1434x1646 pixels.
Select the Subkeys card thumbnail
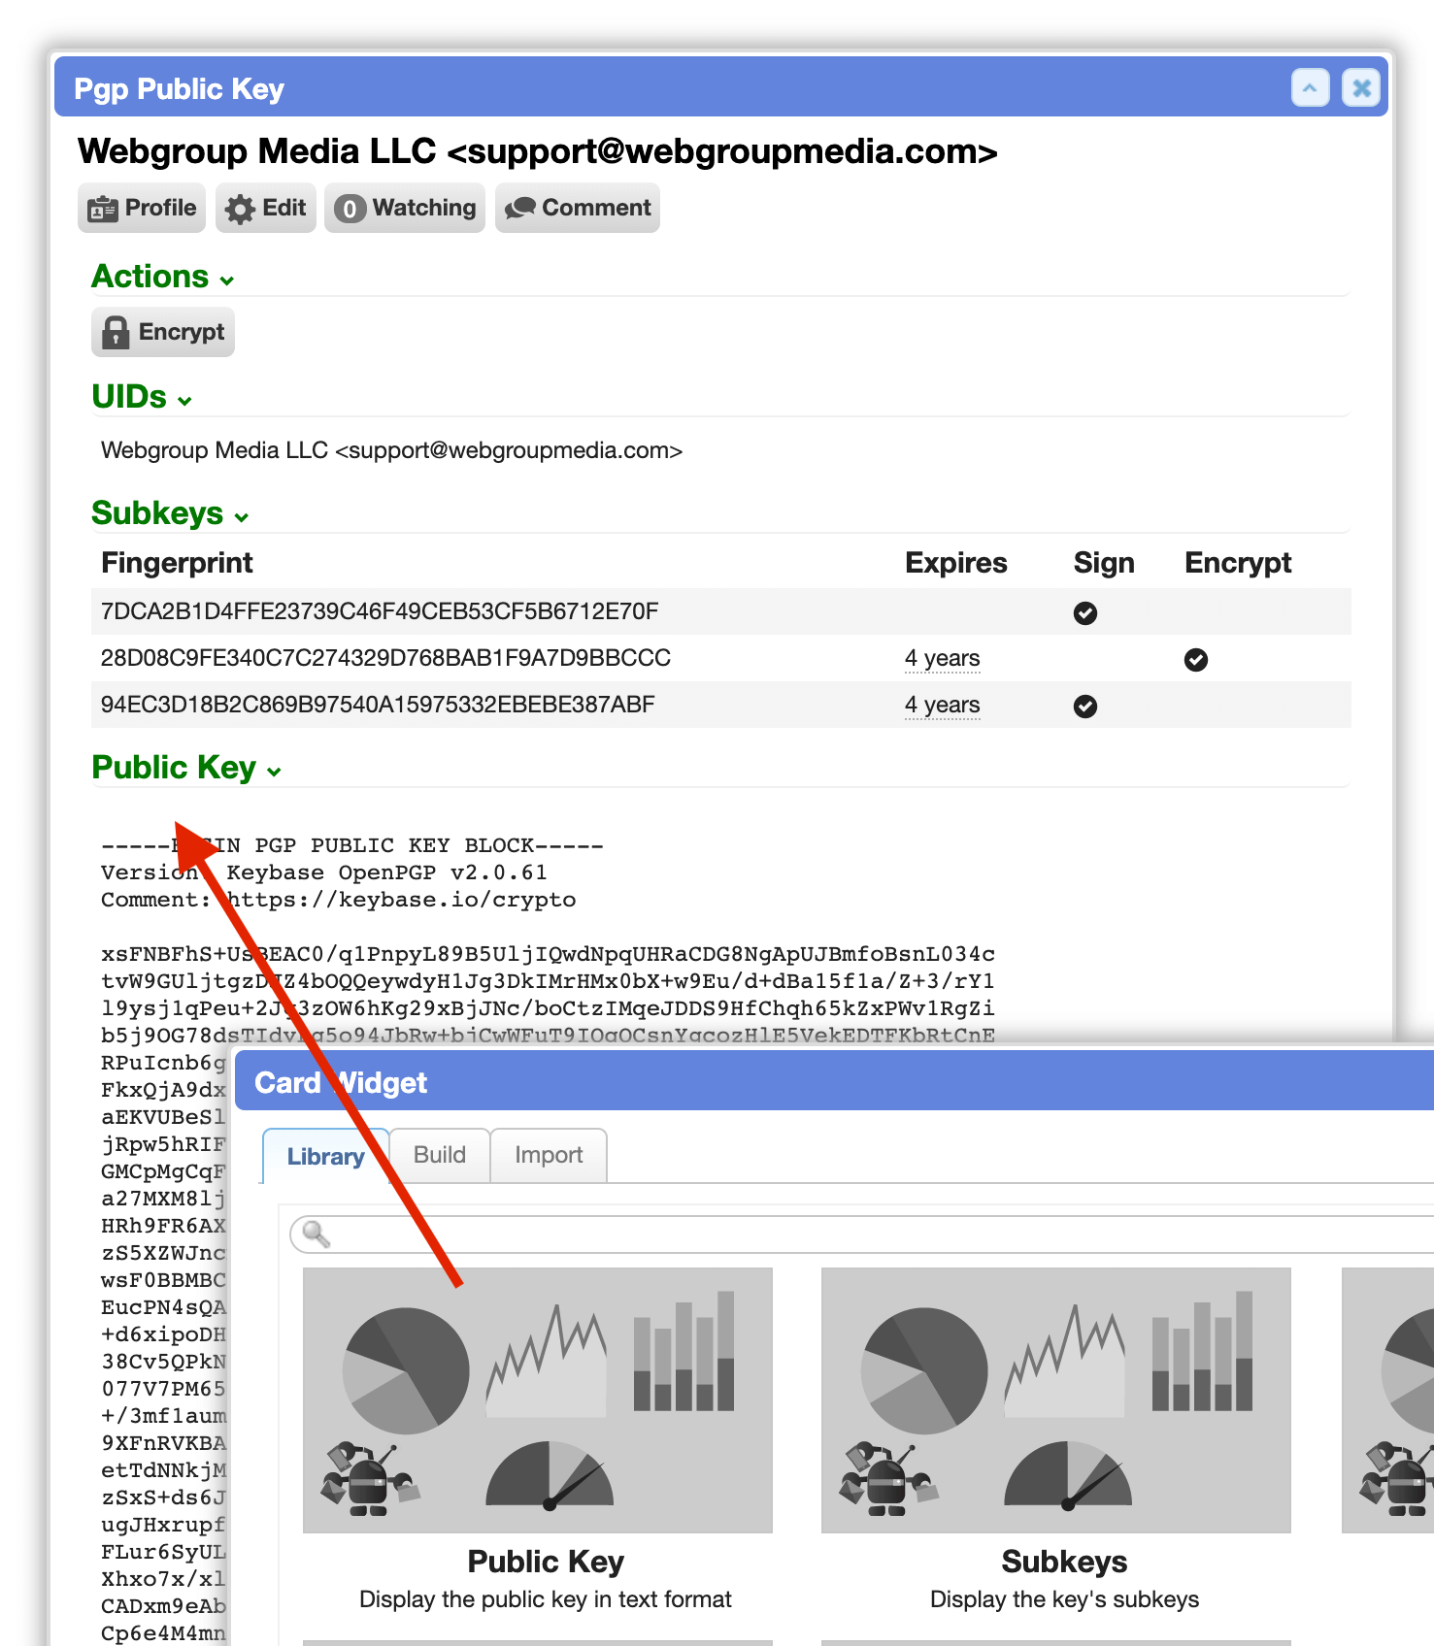[x=1056, y=1400]
